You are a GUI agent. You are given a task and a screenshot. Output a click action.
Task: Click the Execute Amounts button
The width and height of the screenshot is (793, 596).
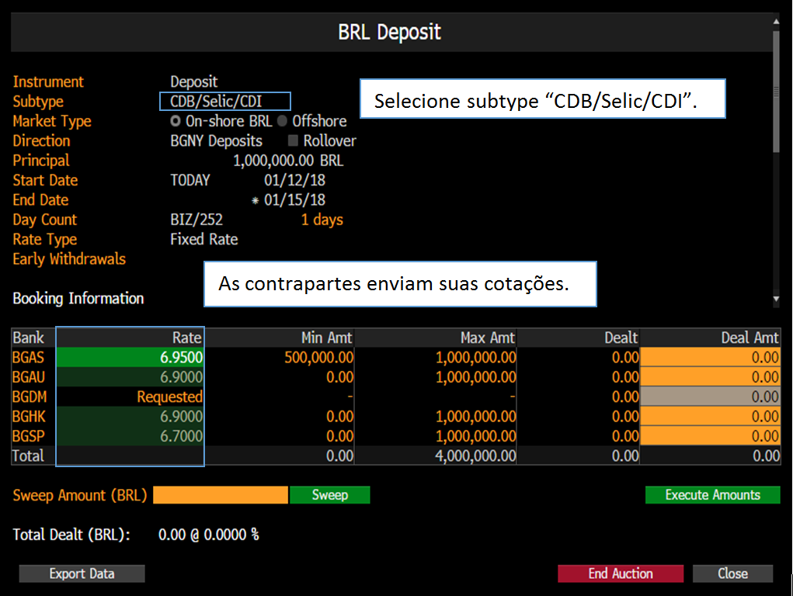[712, 495]
